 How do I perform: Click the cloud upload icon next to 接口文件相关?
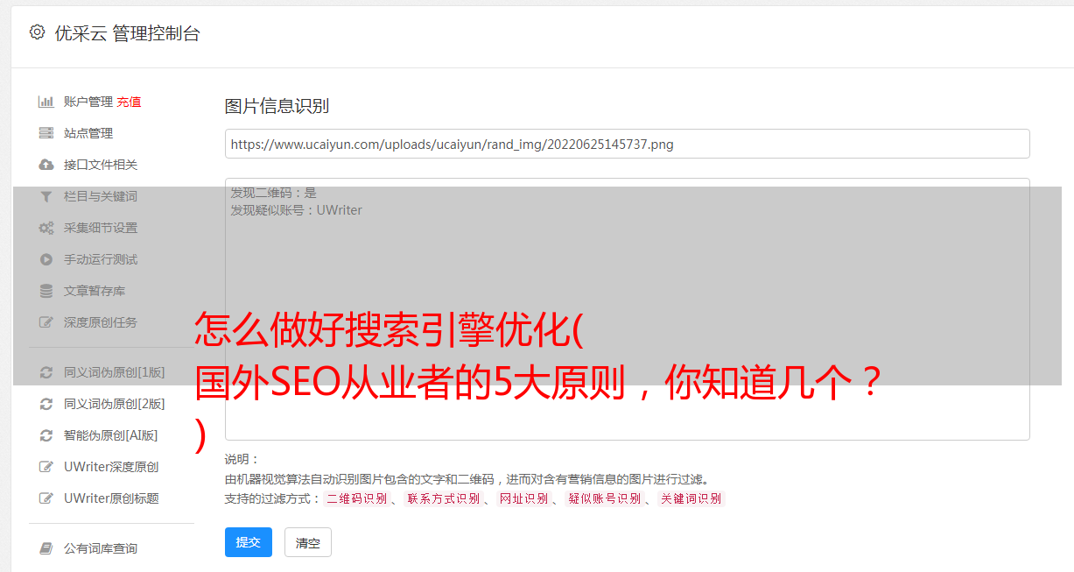pyautogui.click(x=46, y=165)
